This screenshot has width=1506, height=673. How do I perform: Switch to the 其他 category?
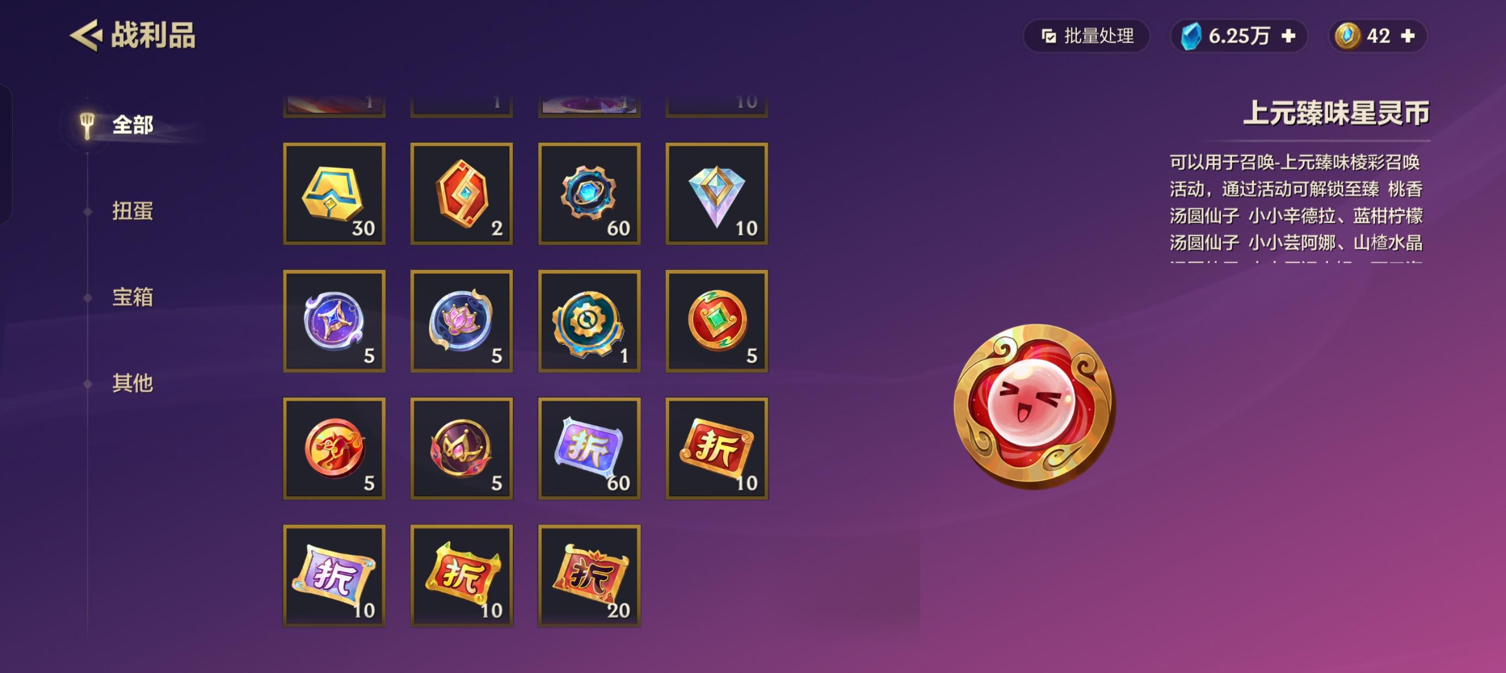pos(132,383)
